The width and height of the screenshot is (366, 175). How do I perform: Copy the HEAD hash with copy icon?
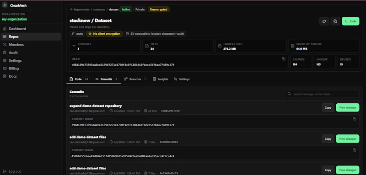click(284, 59)
